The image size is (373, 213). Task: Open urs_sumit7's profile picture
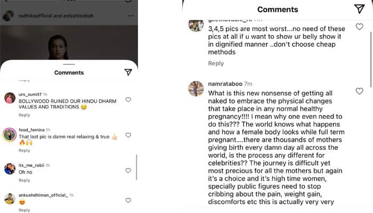pos(10,98)
